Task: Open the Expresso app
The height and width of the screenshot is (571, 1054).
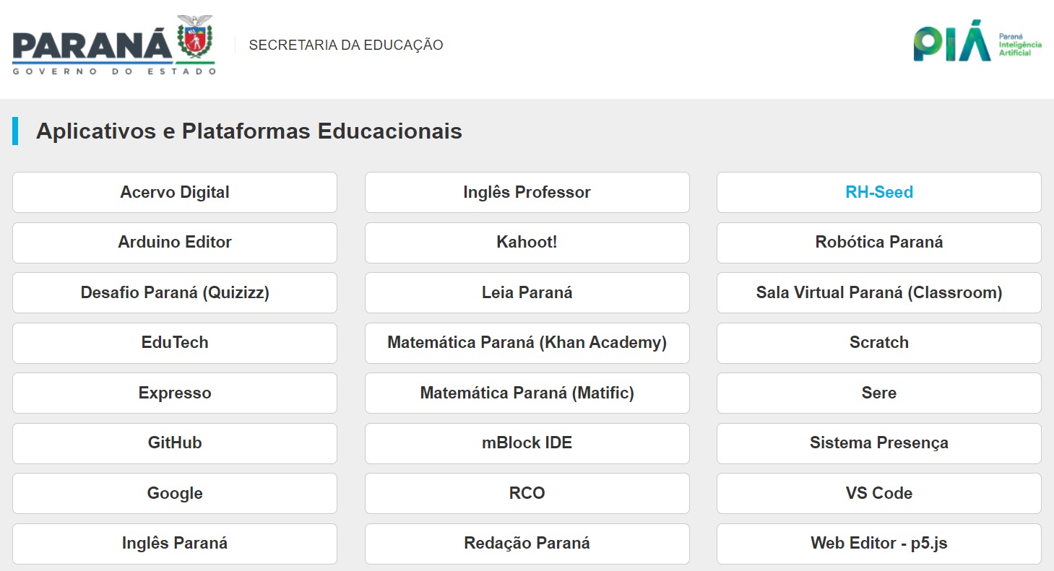Action: click(x=175, y=393)
